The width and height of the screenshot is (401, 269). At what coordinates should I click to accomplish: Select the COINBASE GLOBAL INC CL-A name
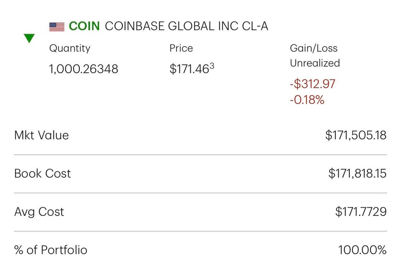186,26
